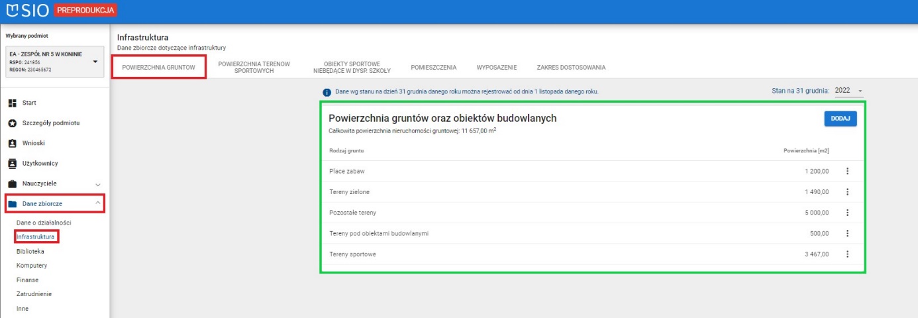Expand the Nauczyciele menu chevron
Image resolution: width=918 pixels, height=318 pixels.
tap(98, 184)
